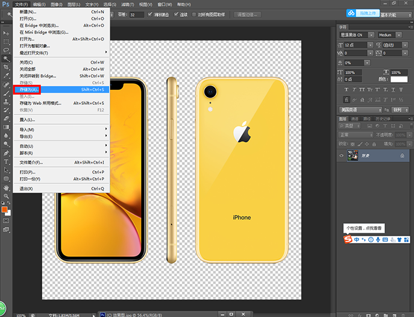This screenshot has width=414, height=317.
Task: Choose 存储为 Web 所用格式... menu item
Action: click(61, 103)
